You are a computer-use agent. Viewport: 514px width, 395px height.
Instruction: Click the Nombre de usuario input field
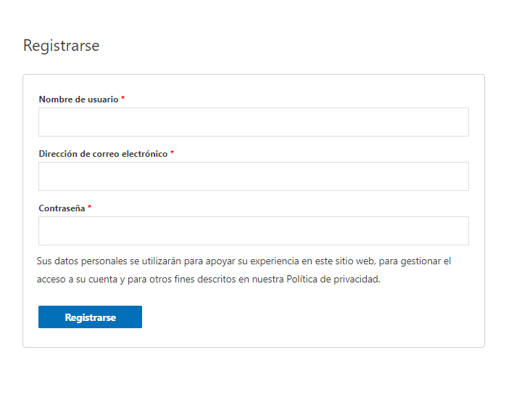pyautogui.click(x=254, y=122)
